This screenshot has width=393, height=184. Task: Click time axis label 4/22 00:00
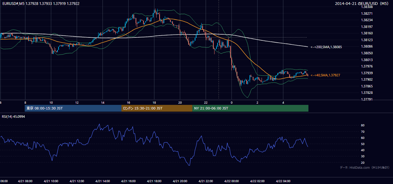click(x=232, y=181)
